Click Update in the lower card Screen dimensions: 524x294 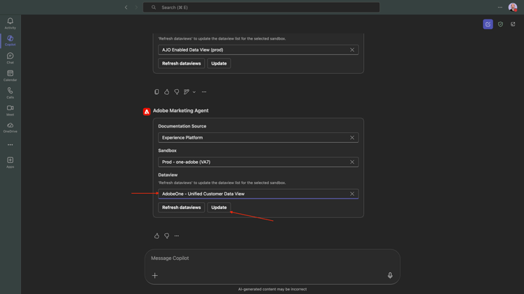[219, 208]
